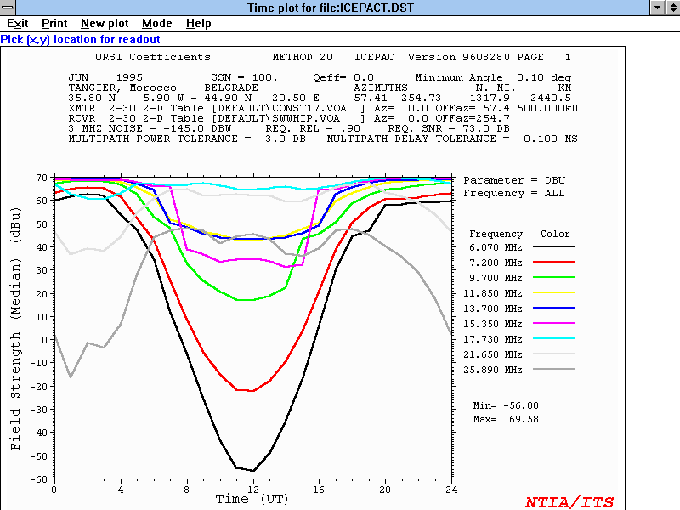Click the red 7.200 MHz legend line

pos(553,263)
